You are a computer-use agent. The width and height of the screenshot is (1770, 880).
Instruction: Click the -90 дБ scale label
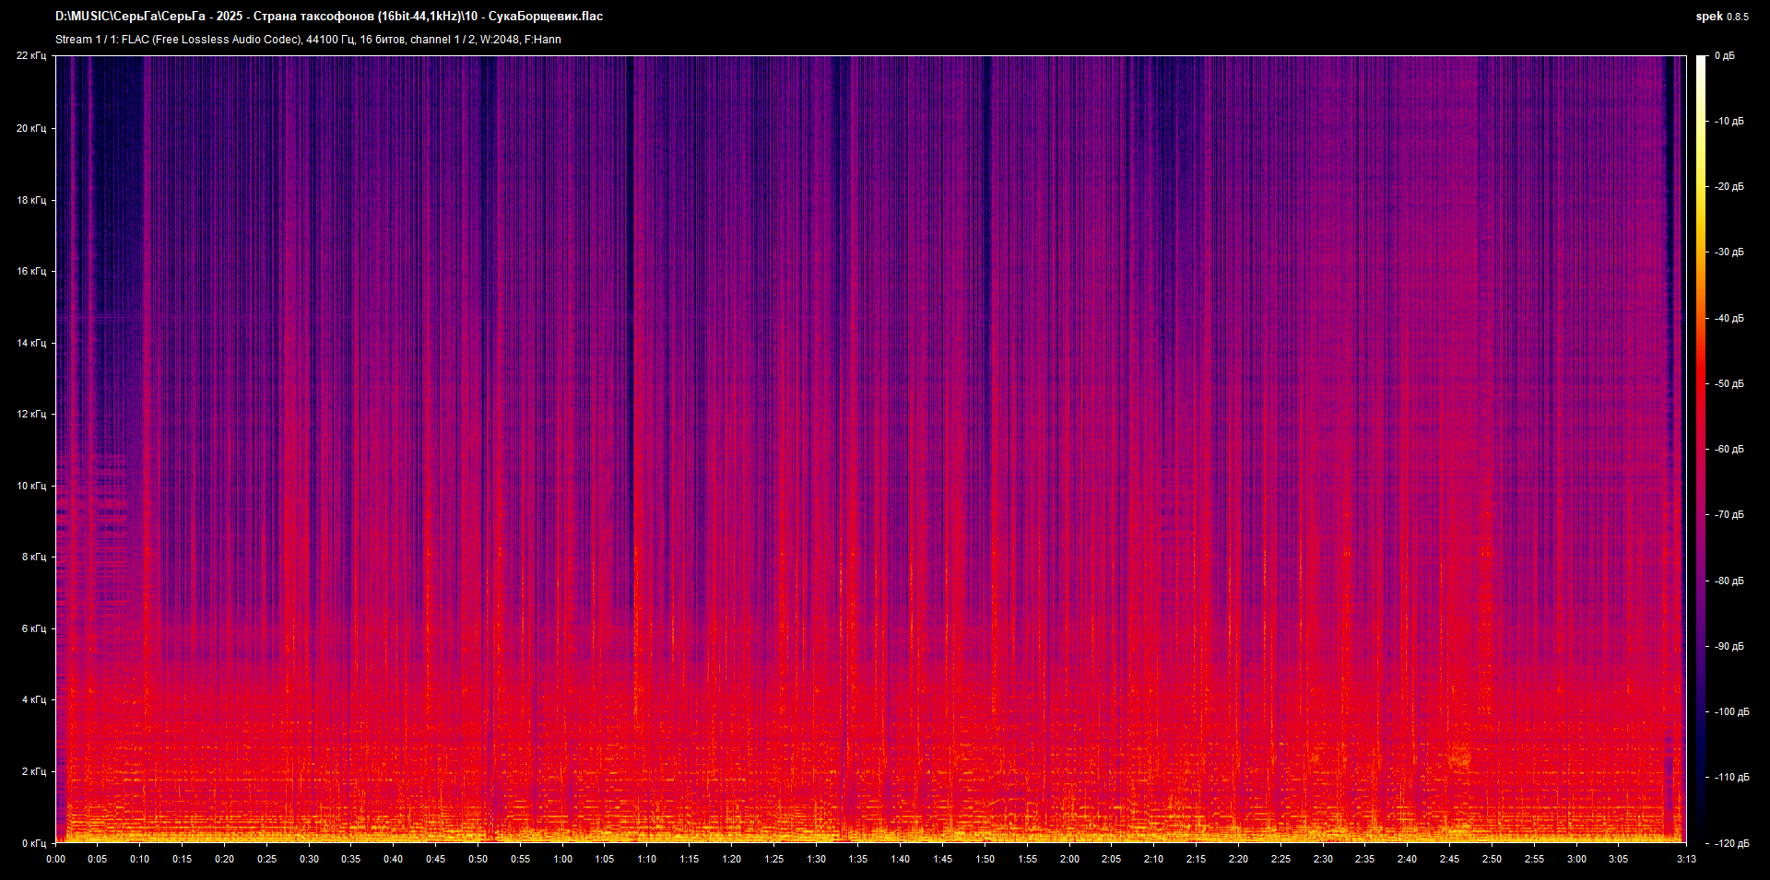pyautogui.click(x=1729, y=647)
